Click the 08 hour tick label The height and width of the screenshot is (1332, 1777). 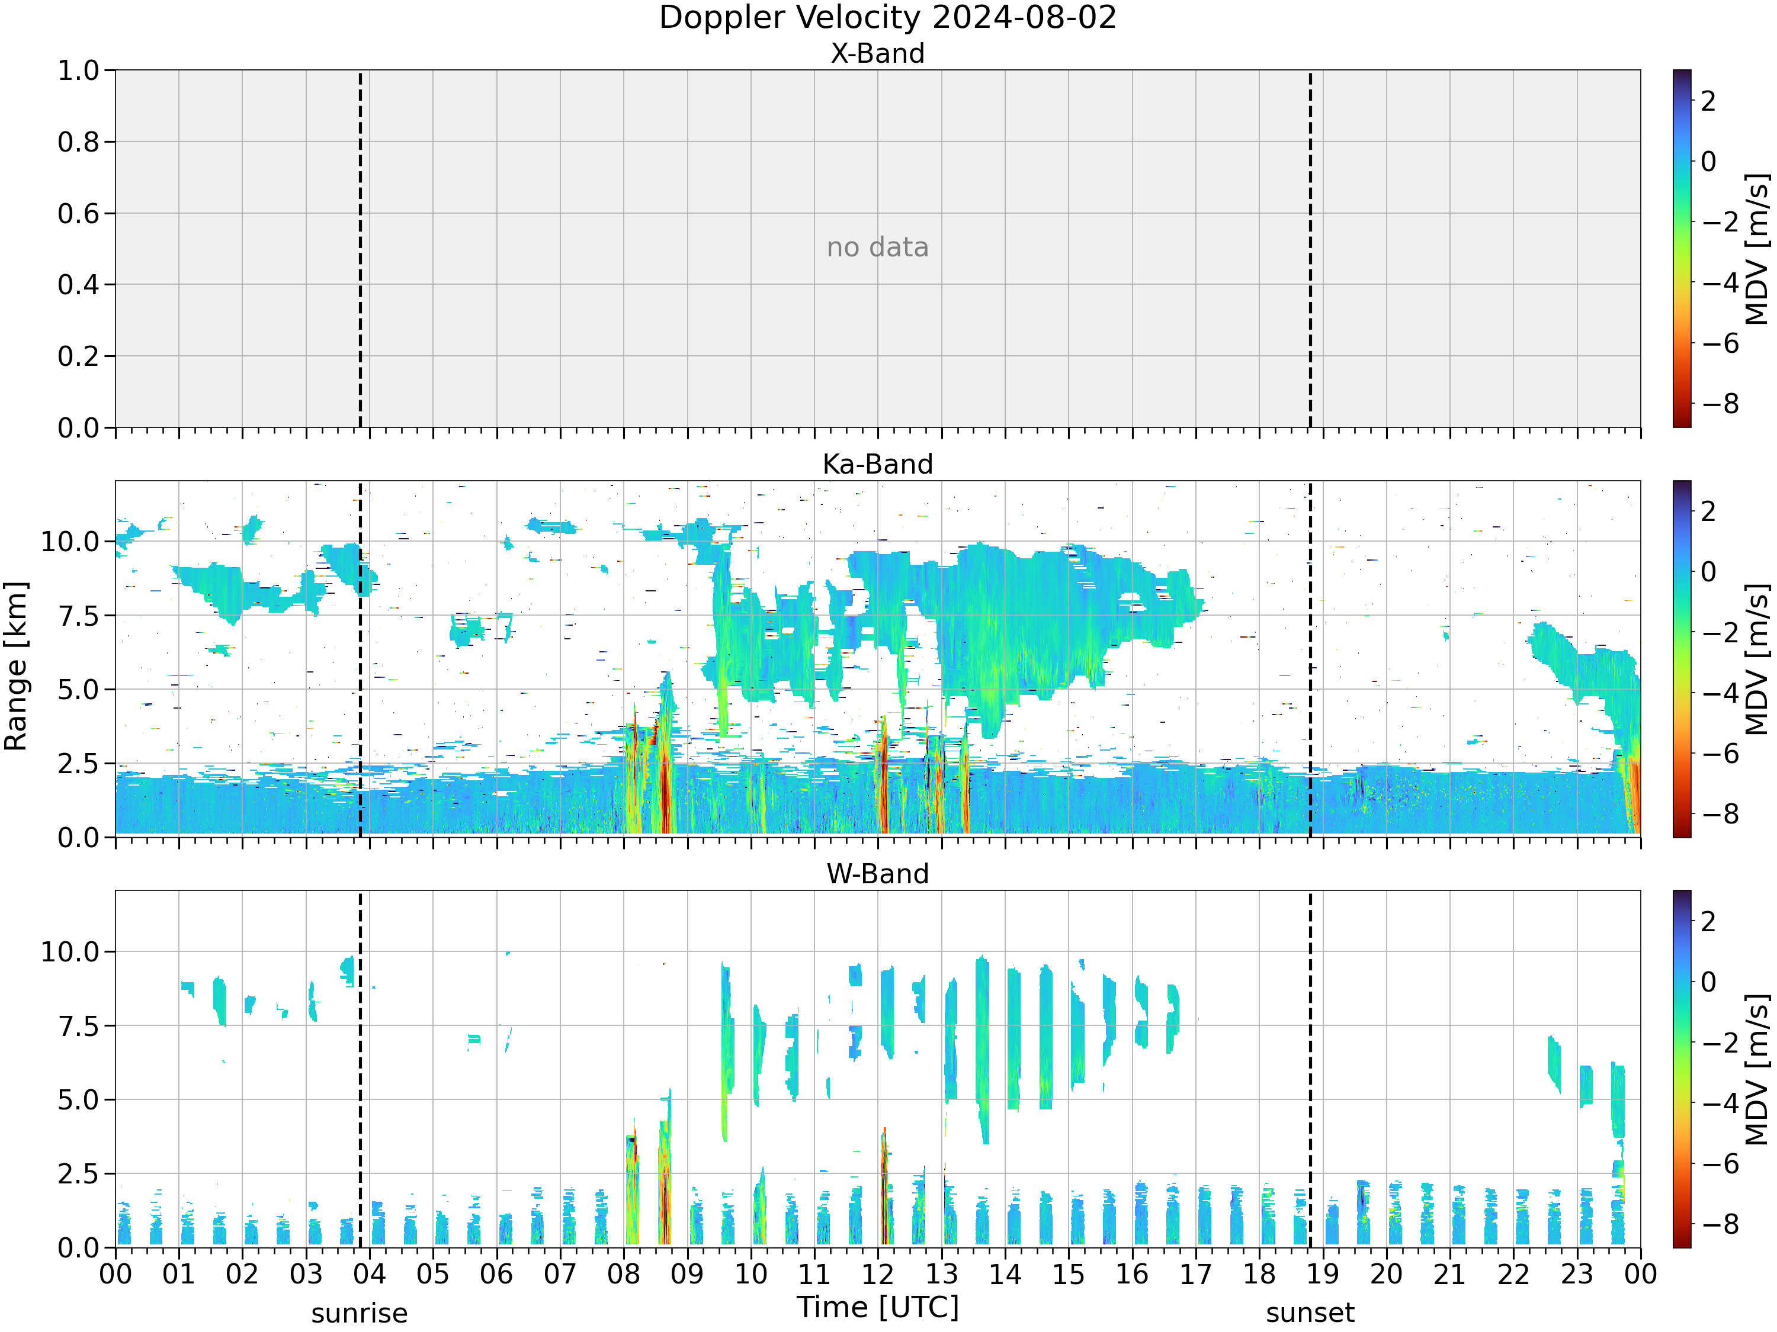point(623,1274)
